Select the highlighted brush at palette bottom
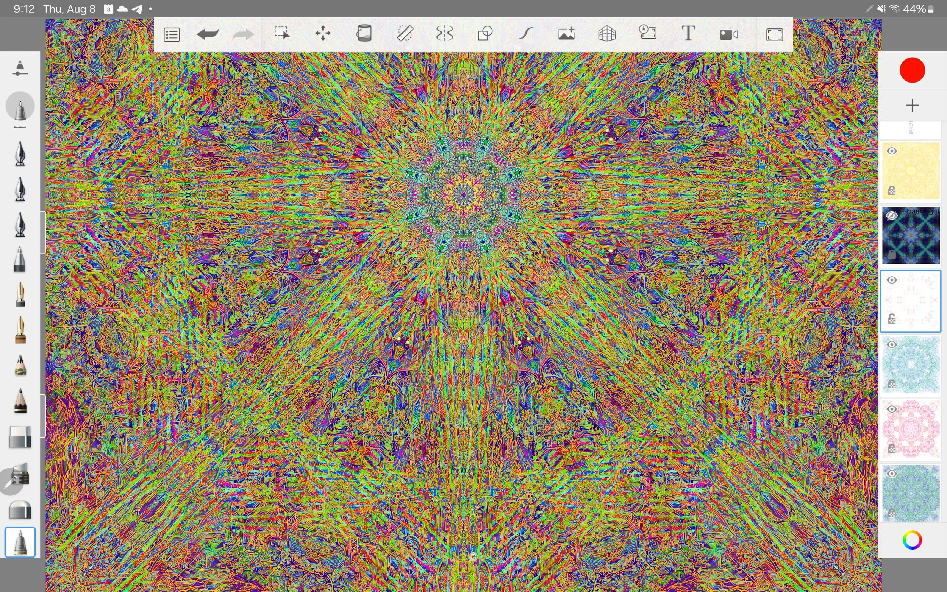 [20, 542]
